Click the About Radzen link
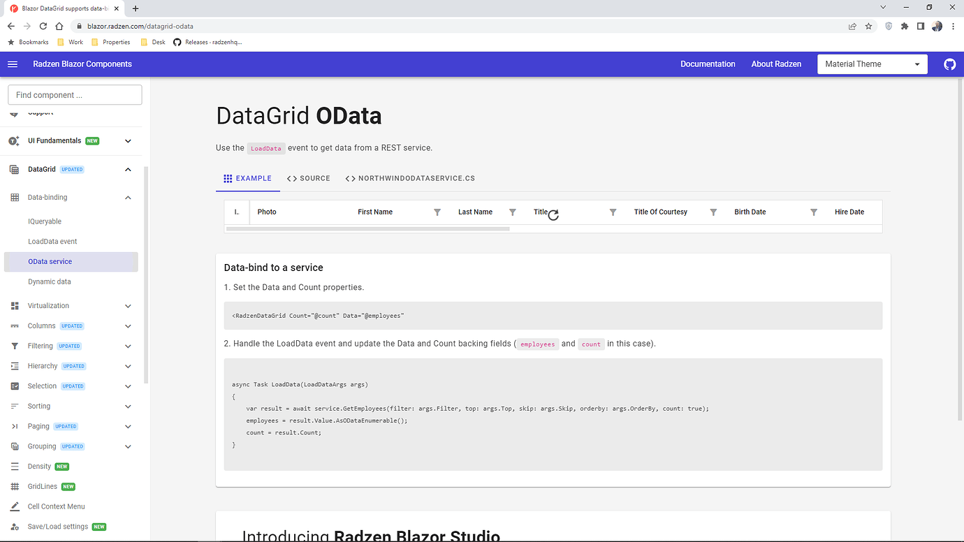964x542 pixels. click(x=776, y=64)
